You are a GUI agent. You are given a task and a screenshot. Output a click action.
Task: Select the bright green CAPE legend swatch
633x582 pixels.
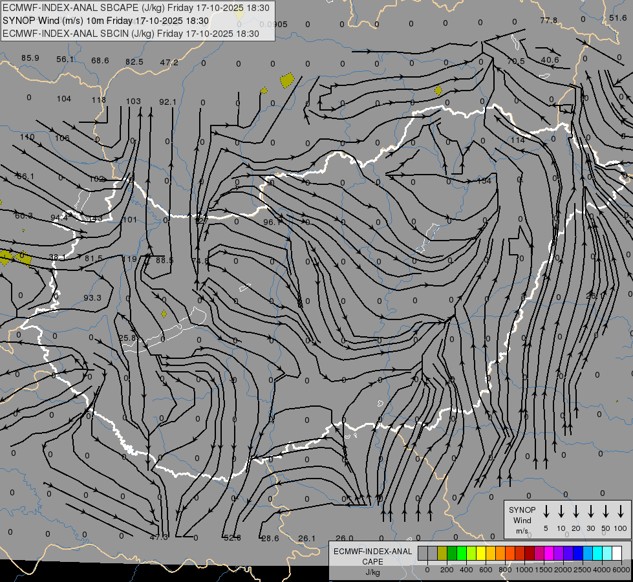click(x=462, y=554)
